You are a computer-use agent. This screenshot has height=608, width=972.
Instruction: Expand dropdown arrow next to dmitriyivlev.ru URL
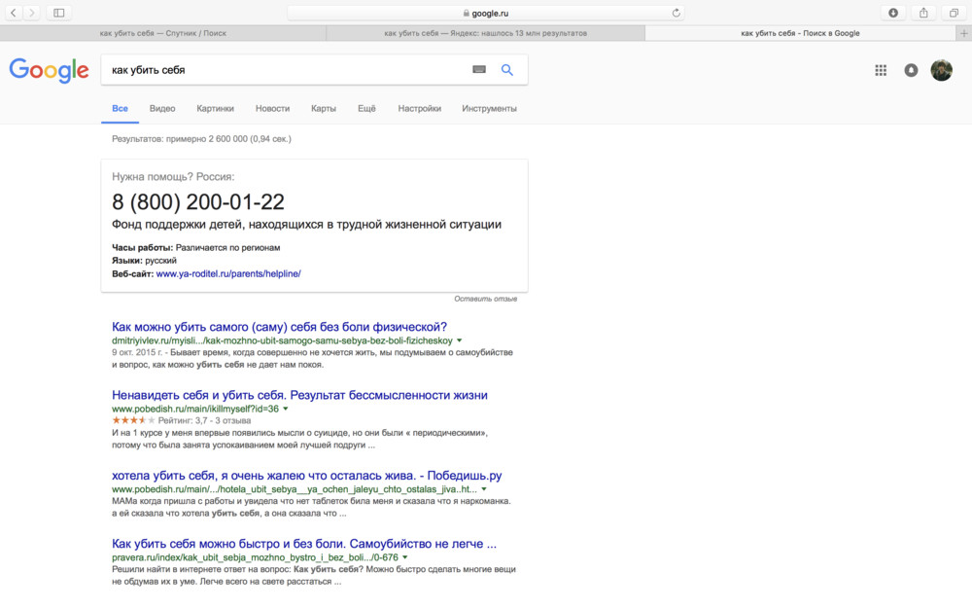coord(460,340)
